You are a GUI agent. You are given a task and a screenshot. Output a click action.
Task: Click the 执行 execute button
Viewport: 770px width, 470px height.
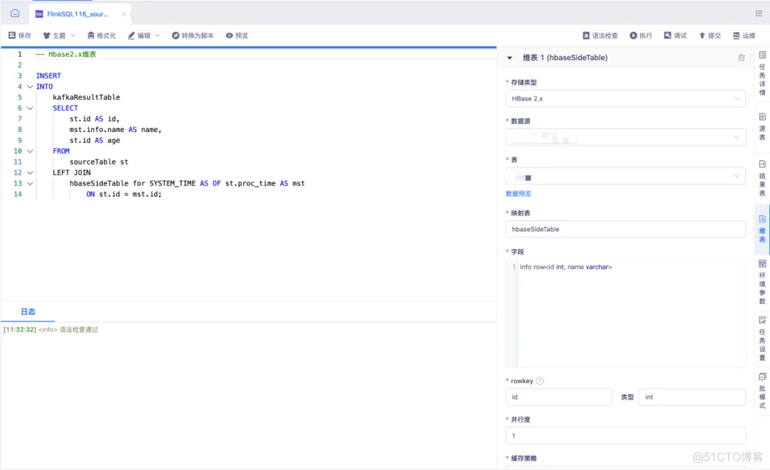coord(641,36)
